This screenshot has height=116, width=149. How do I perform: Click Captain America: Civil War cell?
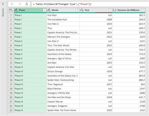(63, 67)
